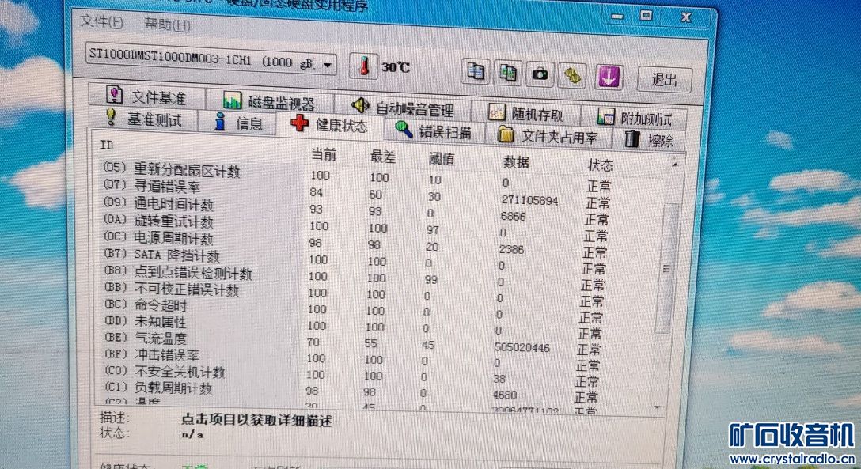
Task: Select the (07) 寻道错误率 row
Action: click(357, 193)
